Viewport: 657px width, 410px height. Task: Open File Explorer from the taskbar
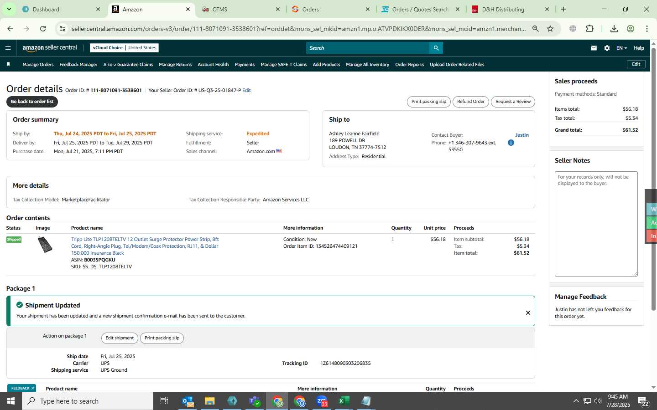point(210,401)
